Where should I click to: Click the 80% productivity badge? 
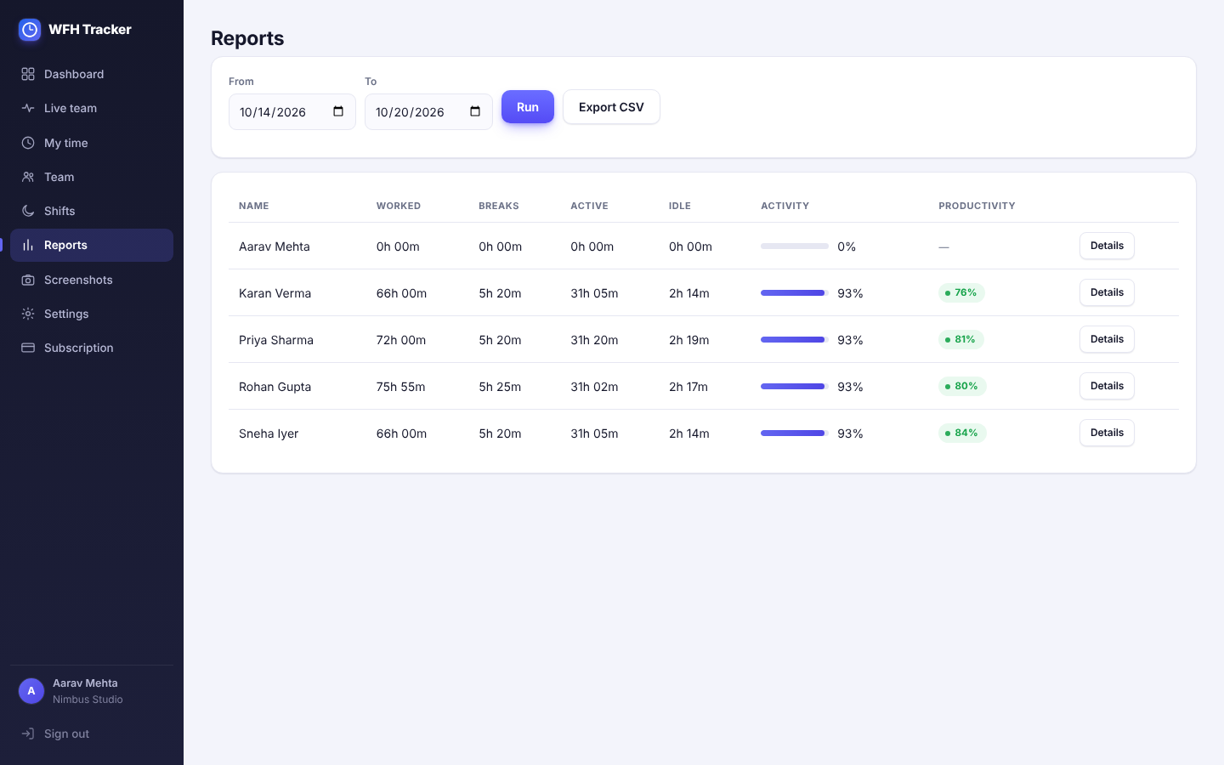tap(962, 386)
